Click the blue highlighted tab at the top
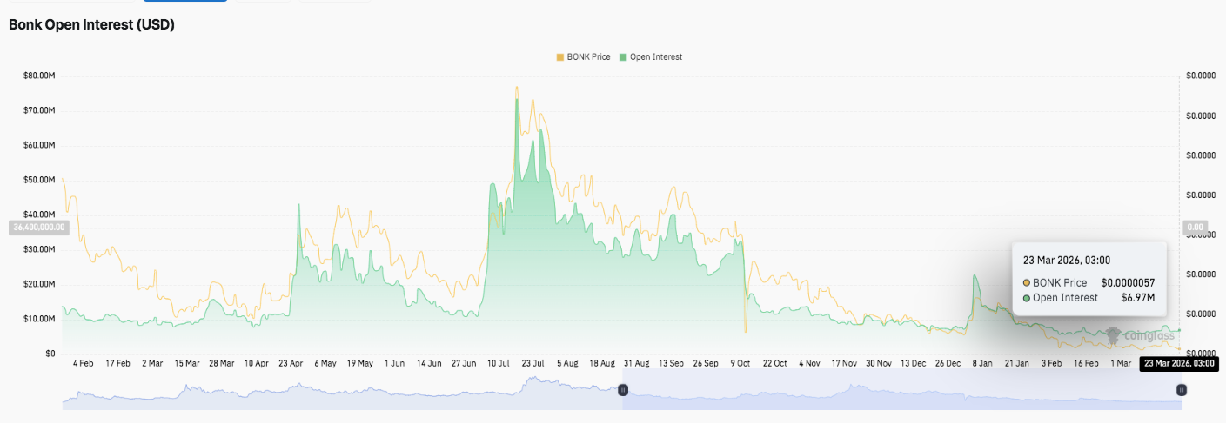This screenshot has height=423, width=1226. click(184, 1)
